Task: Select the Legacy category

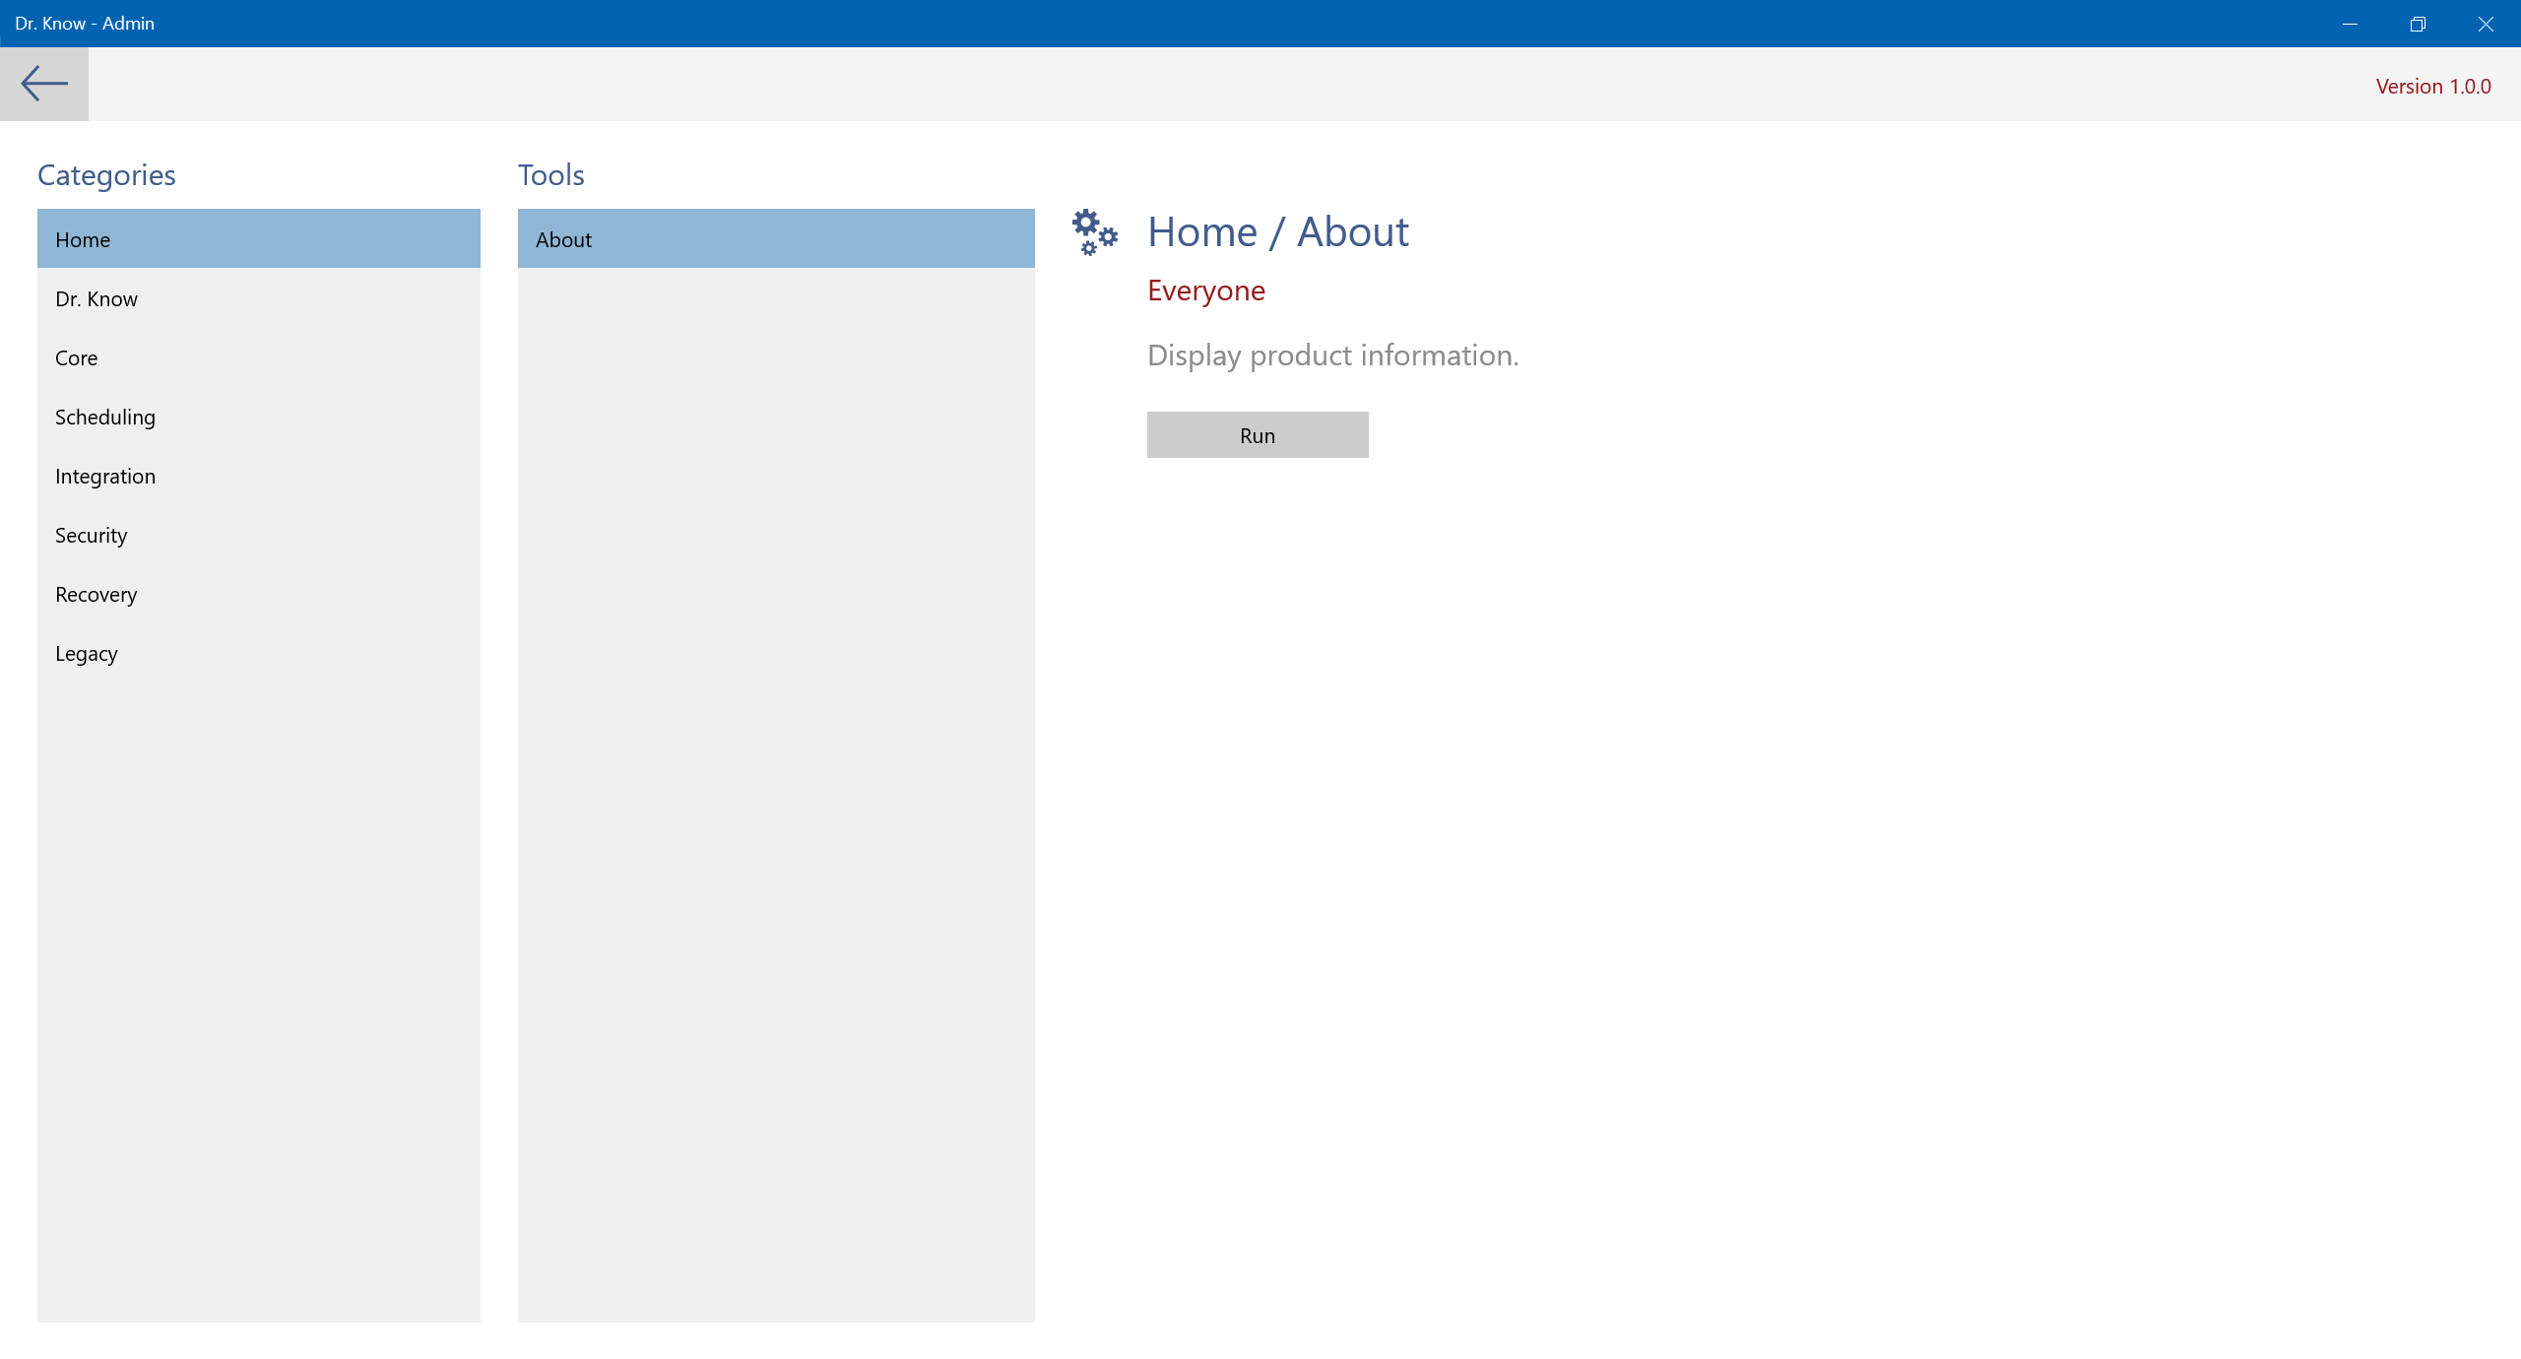Action: point(258,653)
